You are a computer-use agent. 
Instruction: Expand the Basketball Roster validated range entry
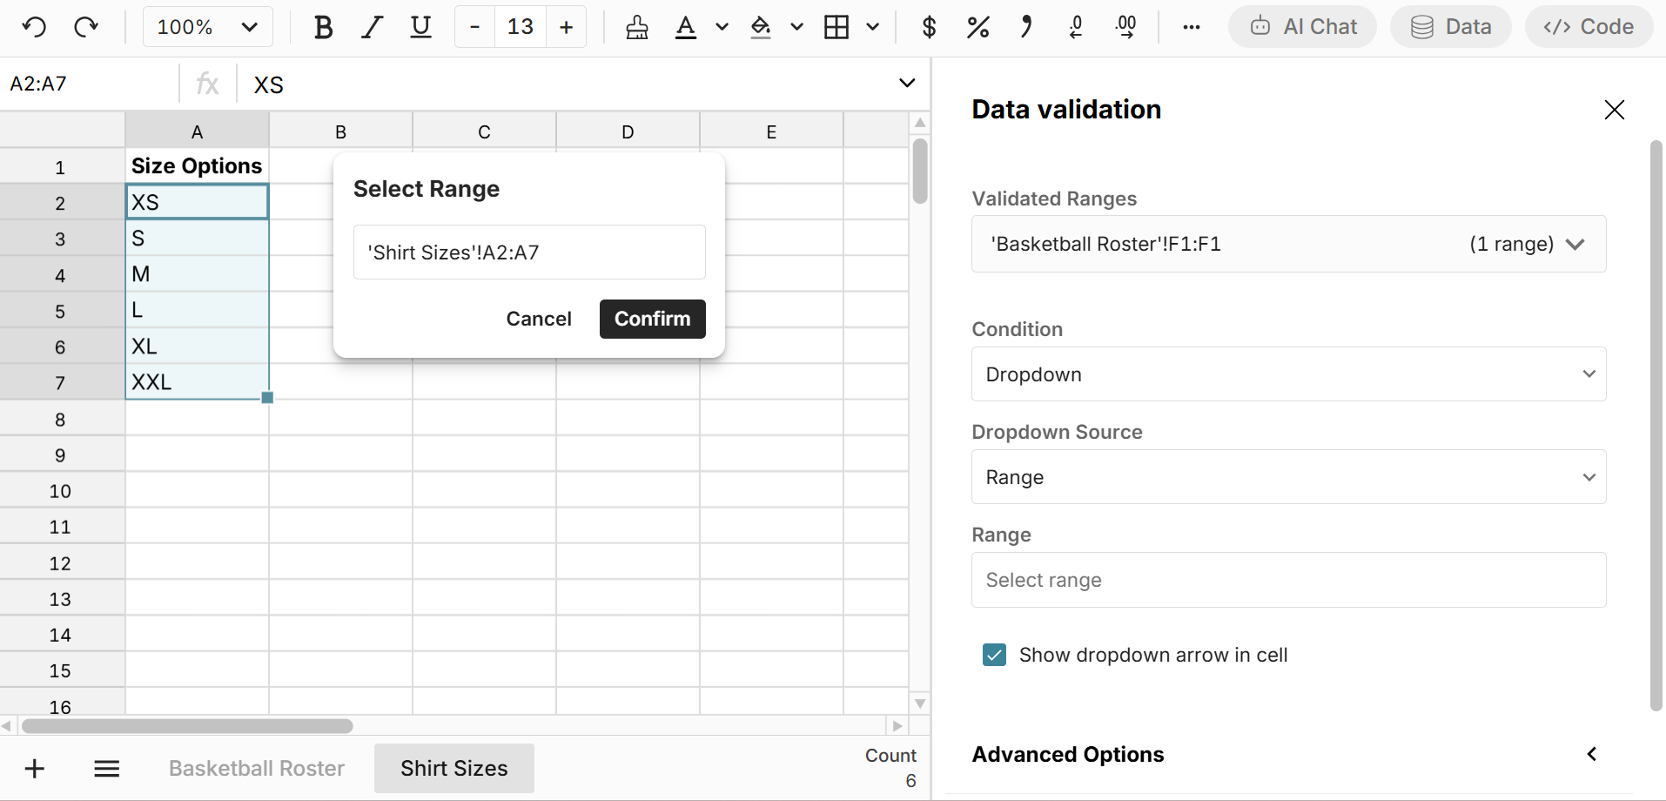tap(1575, 244)
